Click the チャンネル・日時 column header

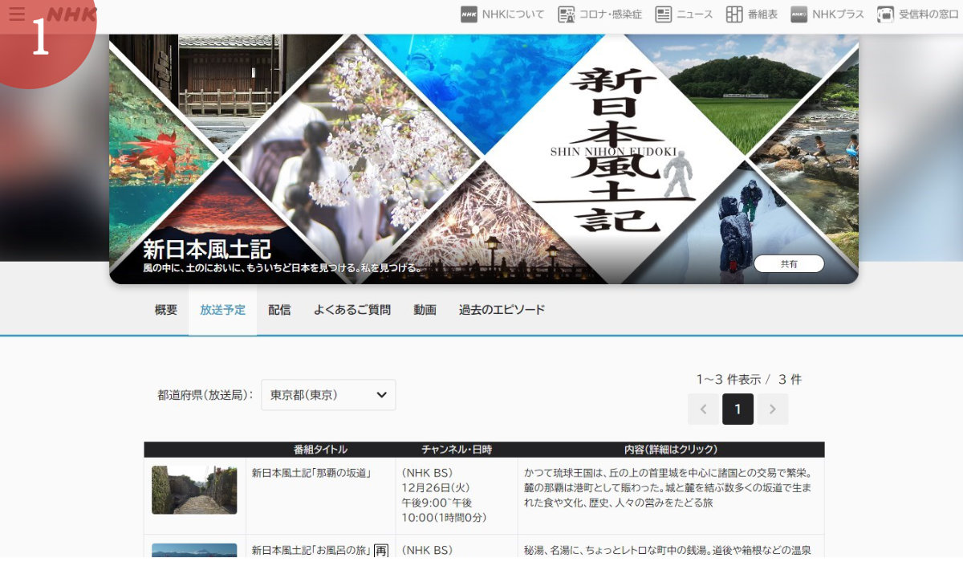coord(457,450)
